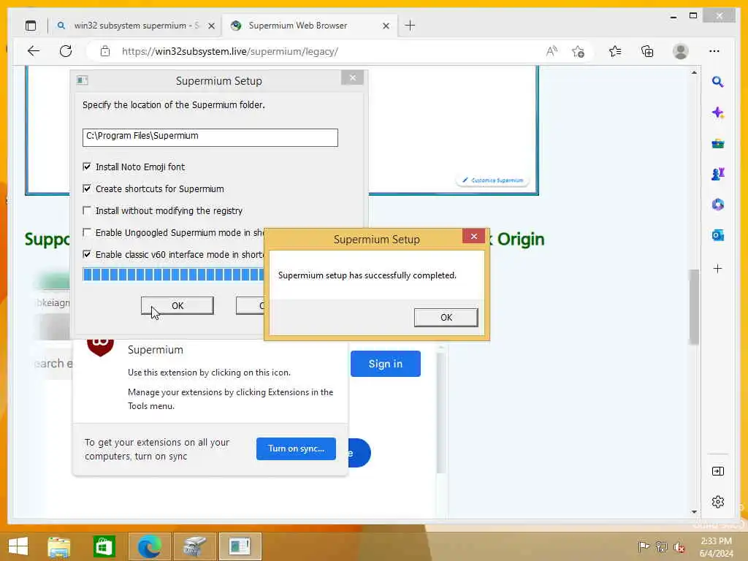Open Microsoft Edge taskbar icon
Screen dimensions: 748x561
tap(149, 546)
